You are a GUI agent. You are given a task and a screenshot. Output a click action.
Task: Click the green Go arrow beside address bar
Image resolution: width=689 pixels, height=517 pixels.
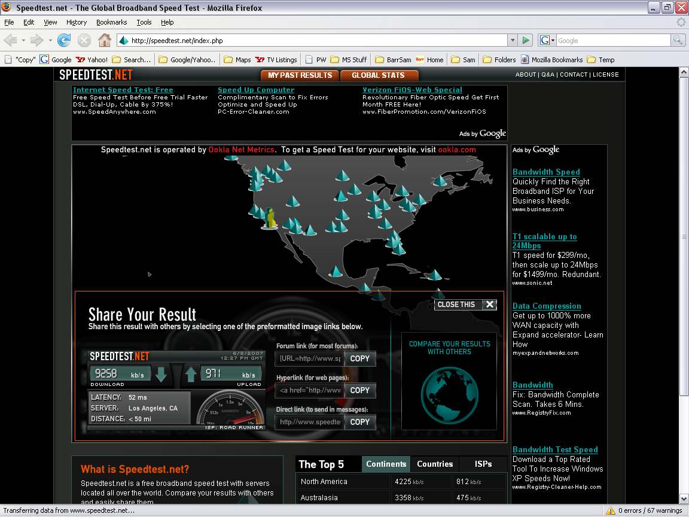pyautogui.click(x=526, y=41)
